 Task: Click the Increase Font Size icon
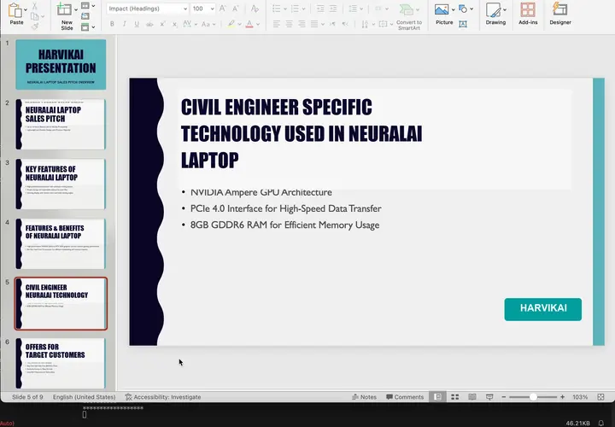point(222,9)
